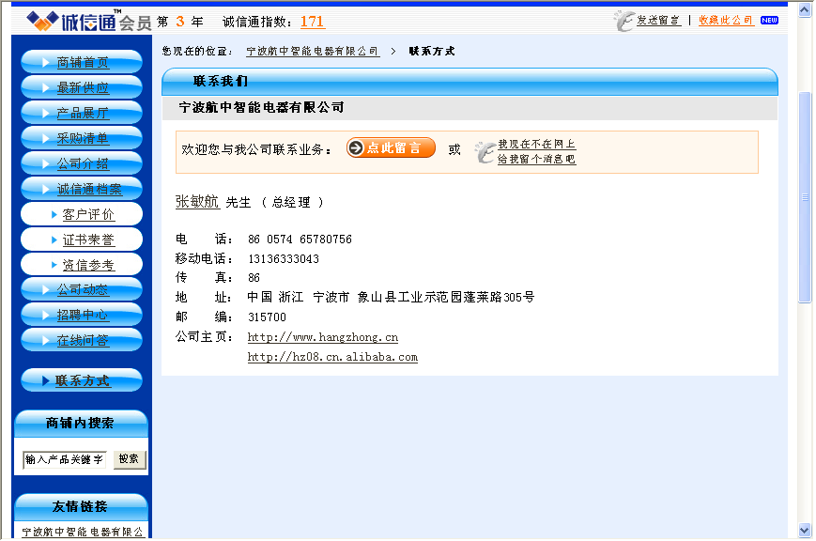816x541 pixels.
Task: Click the 联系方式 sidebar button
Action: [x=82, y=380]
